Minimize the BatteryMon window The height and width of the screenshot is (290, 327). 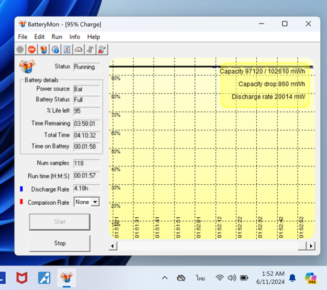coord(261,24)
